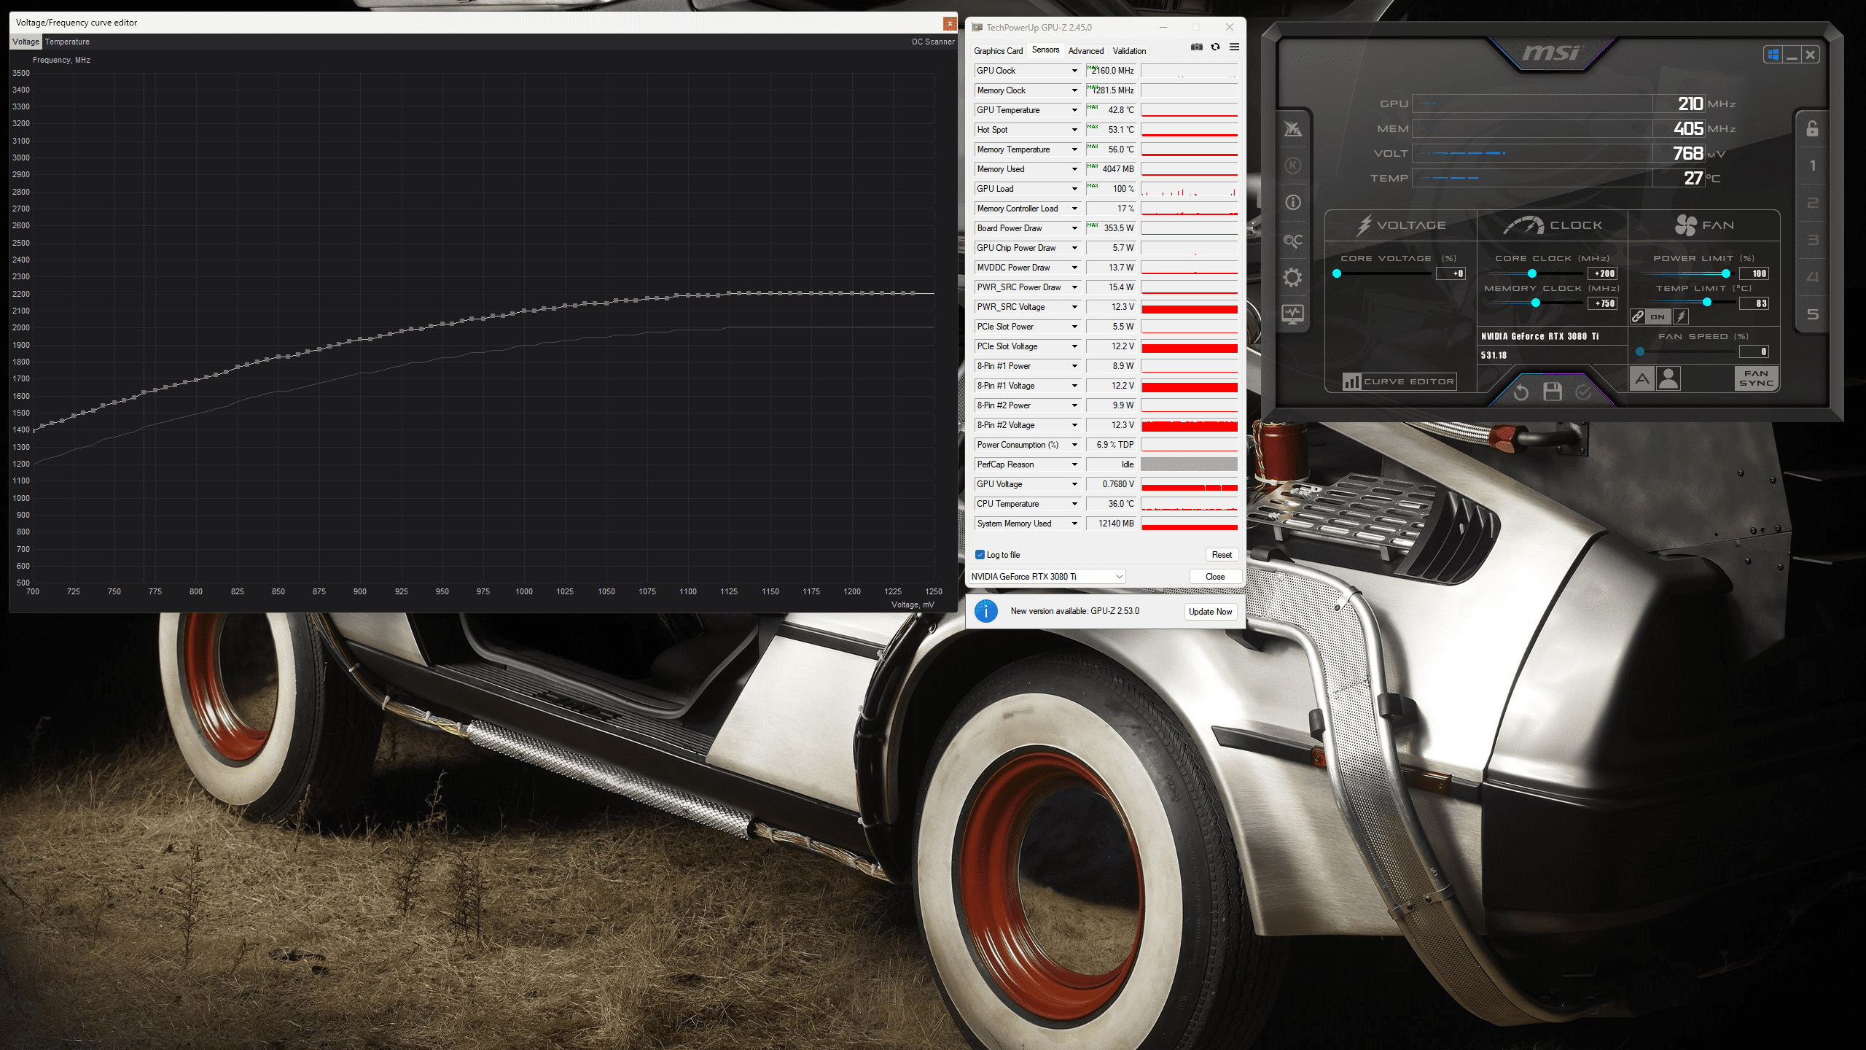Adjust the Temp Limit slider handle
1866x1050 pixels.
[1707, 302]
